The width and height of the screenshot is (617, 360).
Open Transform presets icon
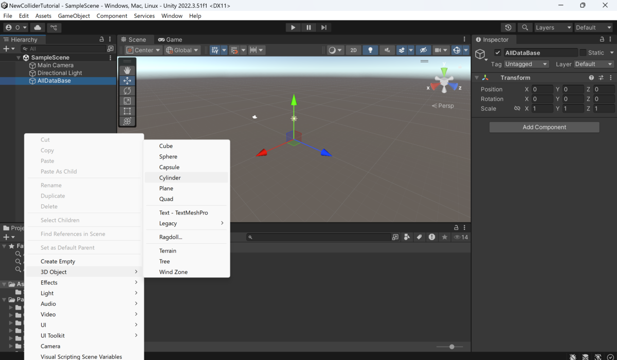point(601,78)
